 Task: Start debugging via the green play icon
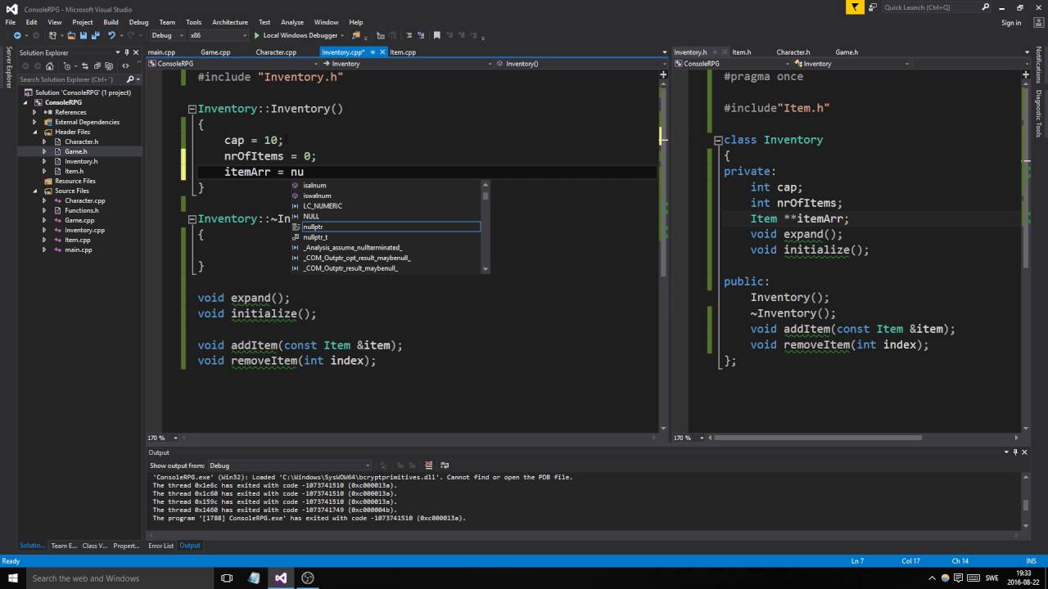point(257,35)
